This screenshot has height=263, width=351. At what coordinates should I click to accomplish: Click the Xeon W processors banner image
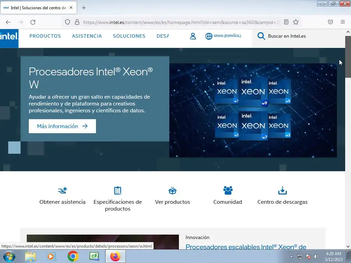(253, 110)
